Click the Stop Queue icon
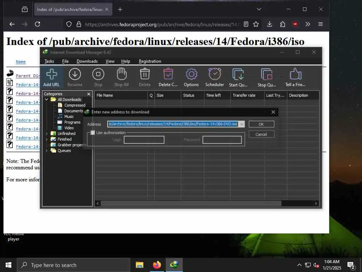The image size is (362, 272). pyautogui.click(x=267, y=77)
